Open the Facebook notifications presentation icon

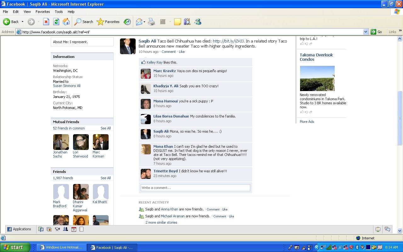pyautogui.click(x=378, y=229)
